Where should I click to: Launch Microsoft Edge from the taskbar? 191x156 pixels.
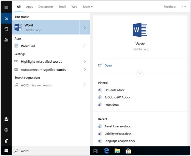106,151
